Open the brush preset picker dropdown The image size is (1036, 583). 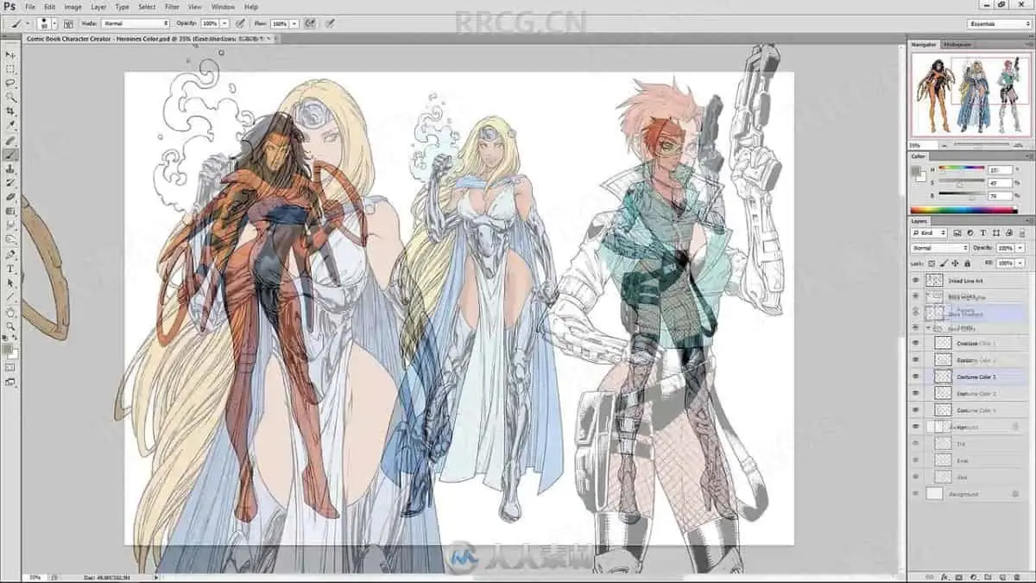[x=54, y=23]
